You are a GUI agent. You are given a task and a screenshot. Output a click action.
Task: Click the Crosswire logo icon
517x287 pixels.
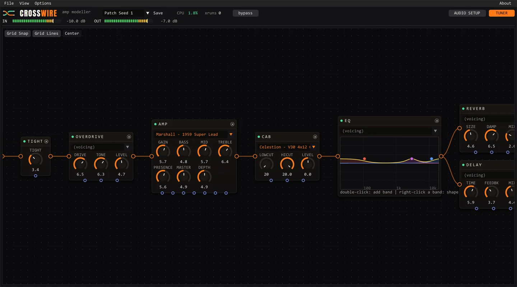pos(9,13)
